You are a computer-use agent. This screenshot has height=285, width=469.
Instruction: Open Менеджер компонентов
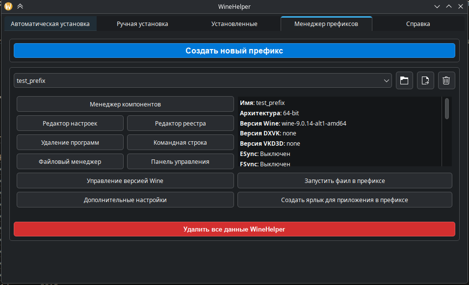tap(125, 104)
